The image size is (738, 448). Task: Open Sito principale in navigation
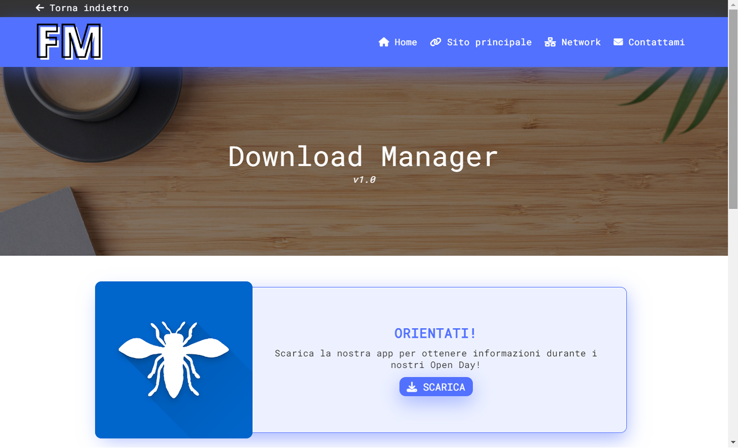click(x=481, y=42)
